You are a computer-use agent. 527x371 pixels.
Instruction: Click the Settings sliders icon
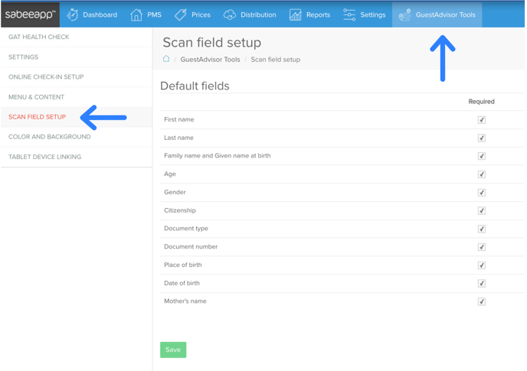(349, 15)
